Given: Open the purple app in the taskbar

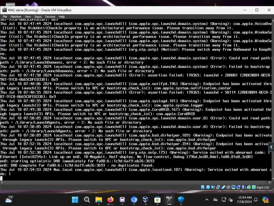Looking at the screenshot, I should point(122,200).
